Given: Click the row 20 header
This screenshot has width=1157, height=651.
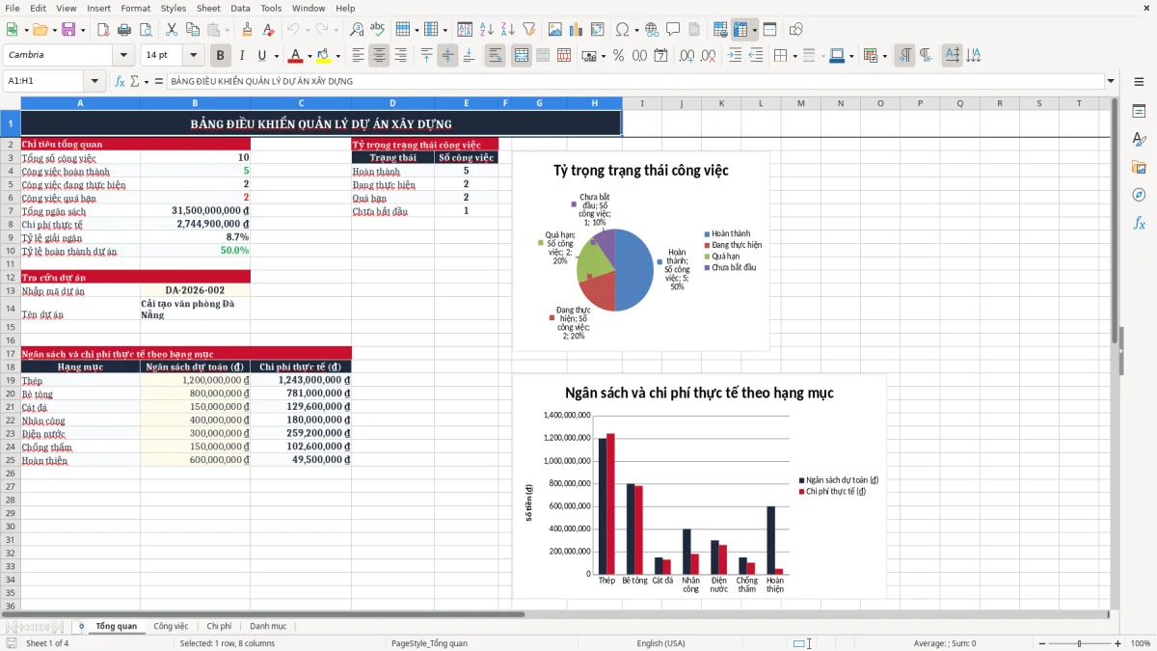Looking at the screenshot, I should (11, 393).
